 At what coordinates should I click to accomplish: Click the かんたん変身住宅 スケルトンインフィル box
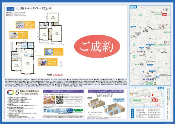pos(95,113)
